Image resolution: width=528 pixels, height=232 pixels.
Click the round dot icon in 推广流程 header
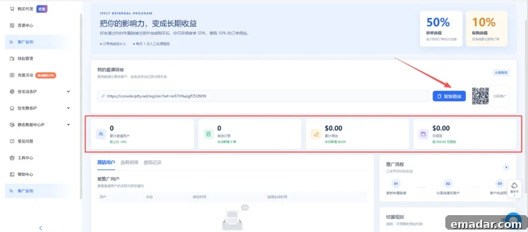(506, 167)
